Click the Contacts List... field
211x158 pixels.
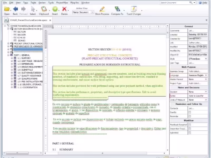tap(198, 108)
